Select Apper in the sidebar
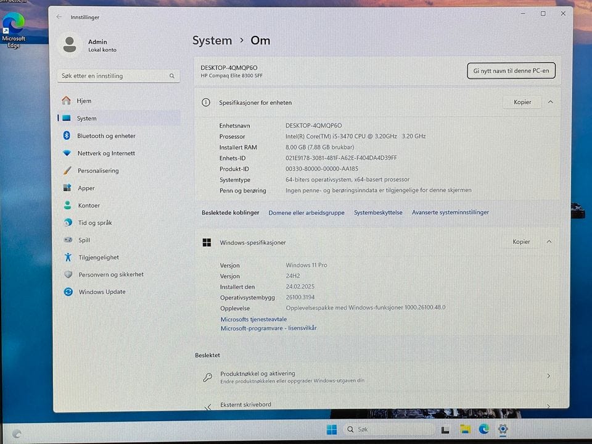The image size is (592, 444). click(119, 188)
